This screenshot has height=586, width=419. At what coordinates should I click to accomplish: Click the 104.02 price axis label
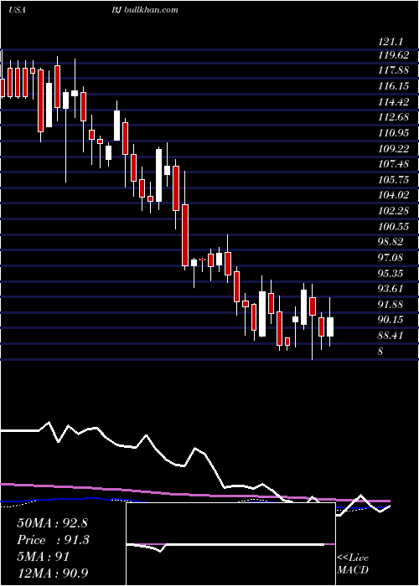pyautogui.click(x=393, y=195)
